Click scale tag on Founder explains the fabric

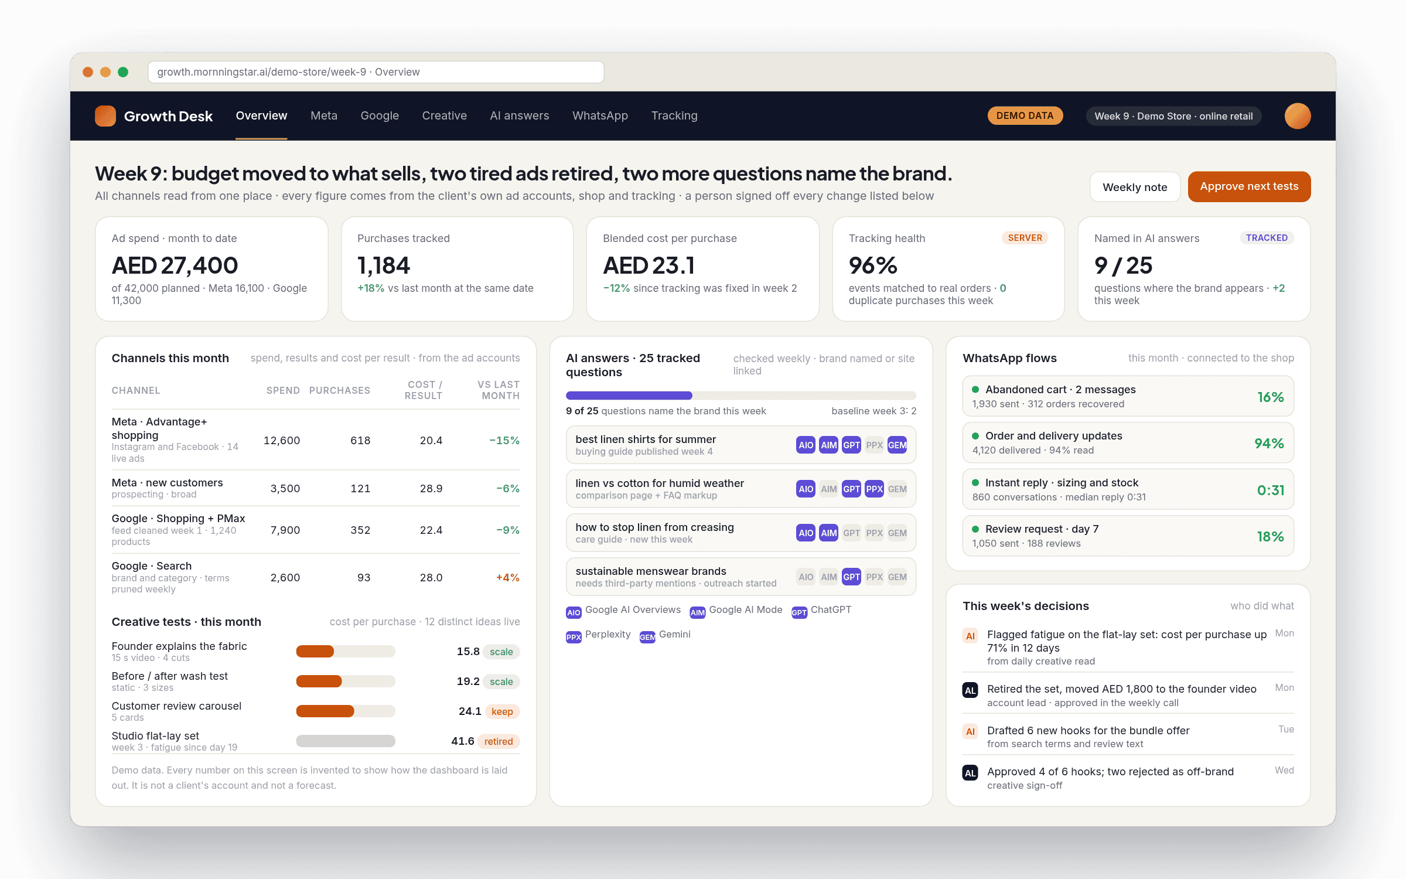pyautogui.click(x=501, y=652)
